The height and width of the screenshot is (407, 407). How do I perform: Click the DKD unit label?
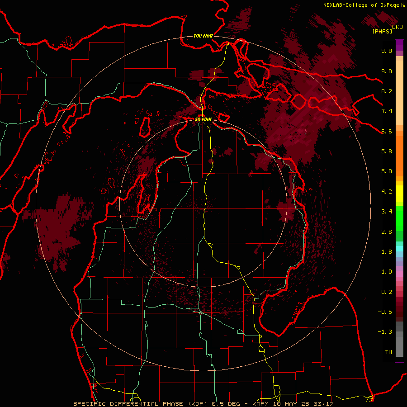398,27
